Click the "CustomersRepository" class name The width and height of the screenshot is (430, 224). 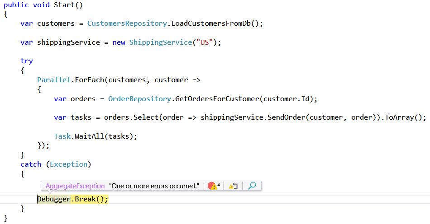coord(127,23)
